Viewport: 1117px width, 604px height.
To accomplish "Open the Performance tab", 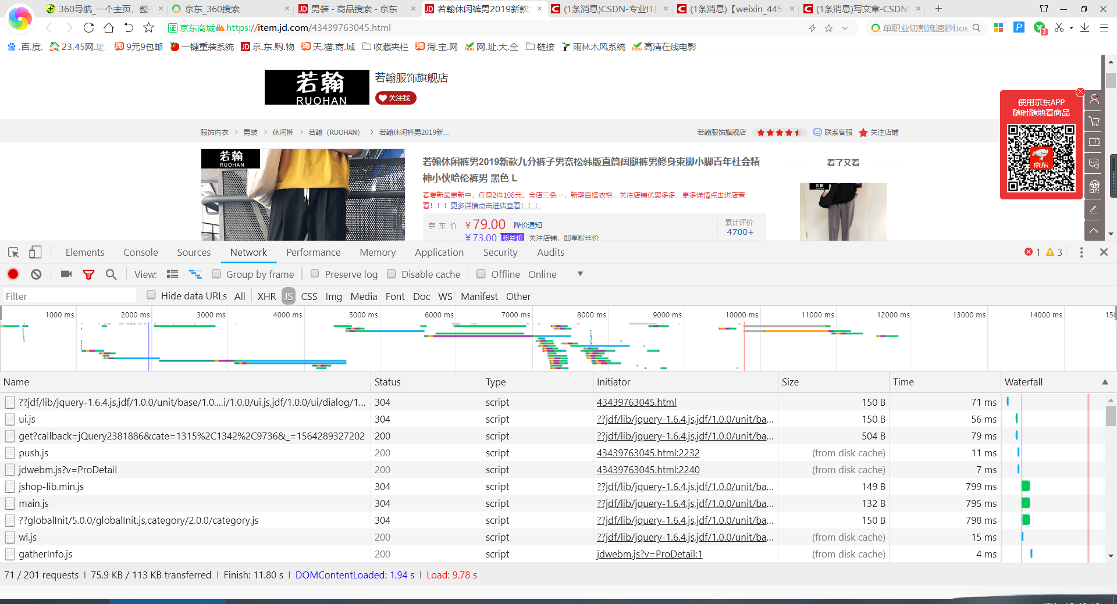I will (x=313, y=252).
